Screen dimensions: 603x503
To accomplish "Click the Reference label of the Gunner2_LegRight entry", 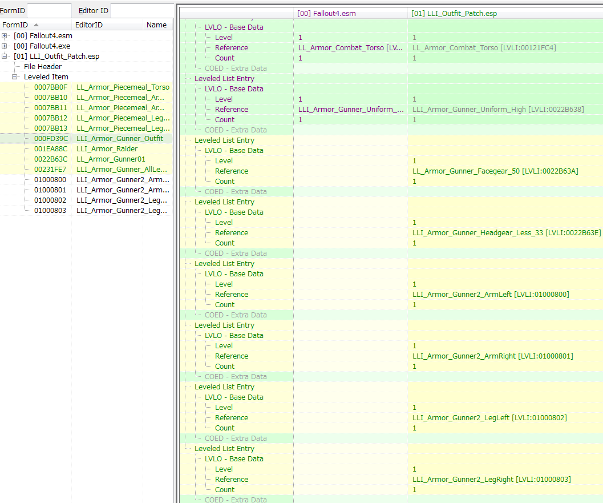I will pyautogui.click(x=232, y=479).
